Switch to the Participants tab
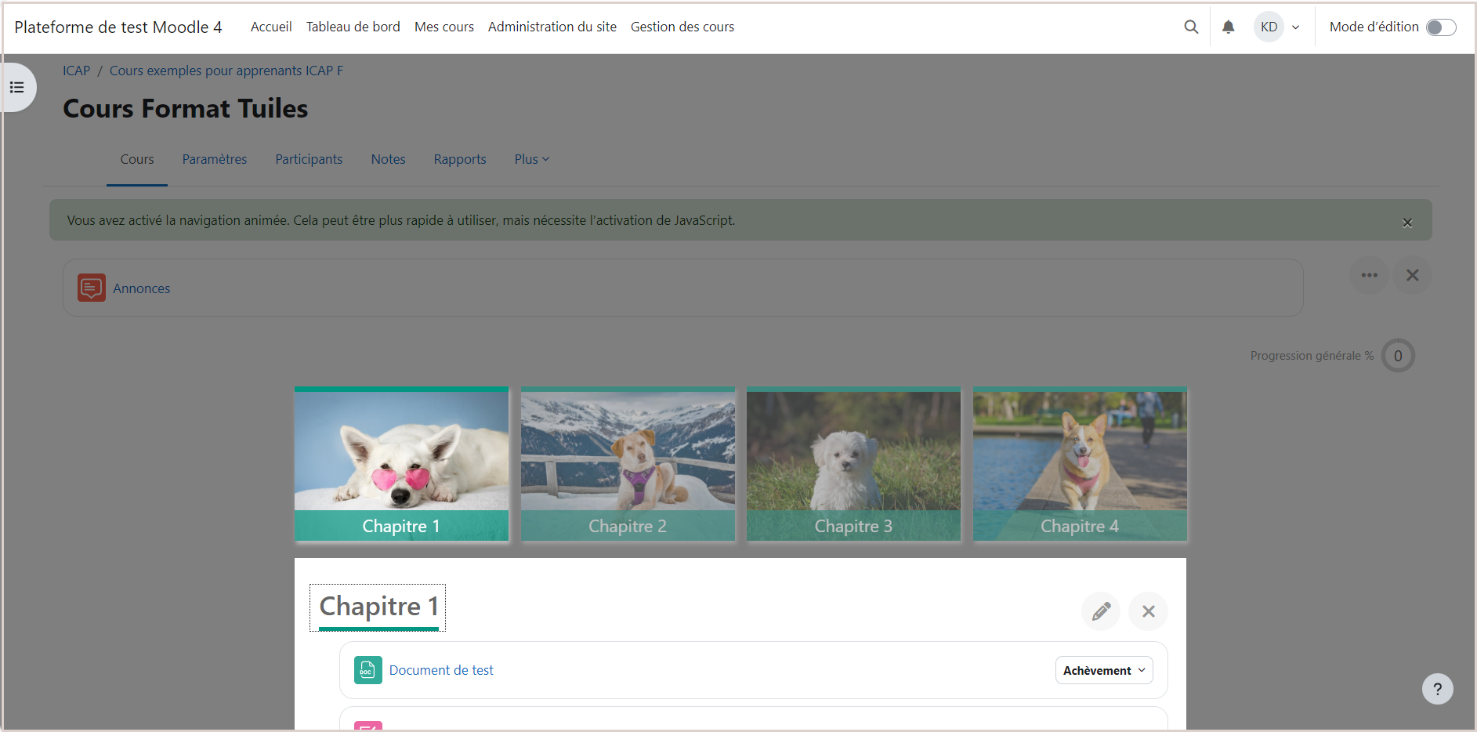Viewport: 1477px width, 732px height. click(309, 159)
